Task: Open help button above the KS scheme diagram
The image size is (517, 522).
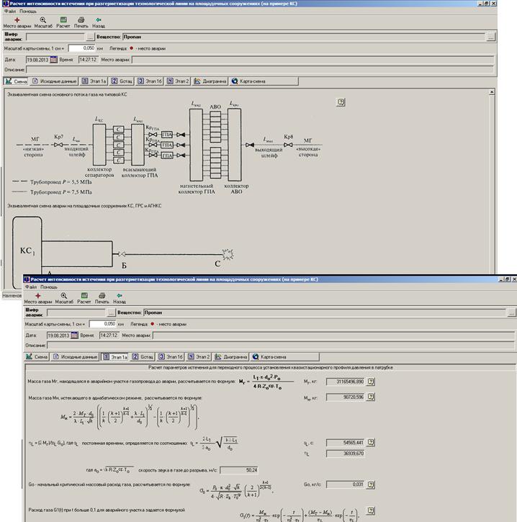Action: [x=341, y=102]
